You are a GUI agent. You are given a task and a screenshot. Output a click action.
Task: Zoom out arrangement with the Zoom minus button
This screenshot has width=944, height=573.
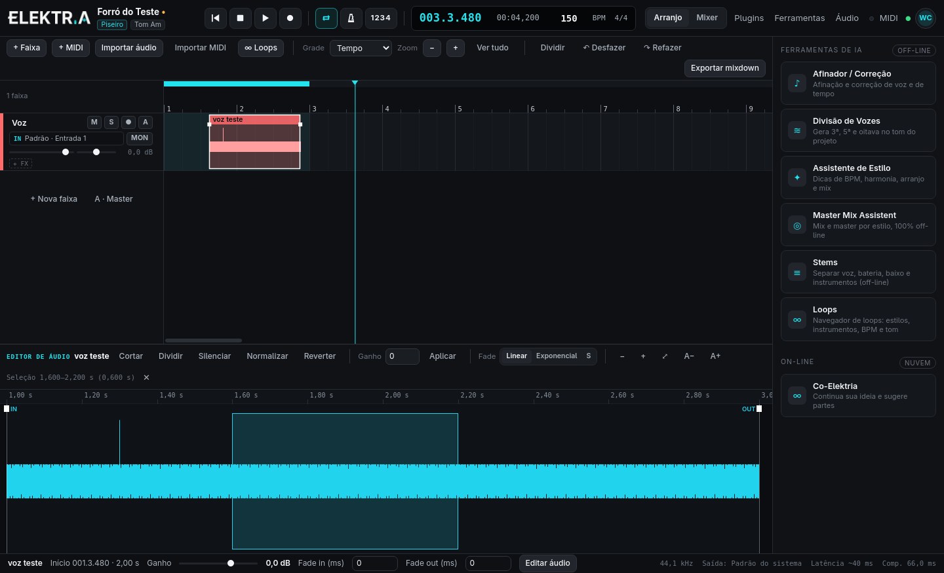pyautogui.click(x=432, y=48)
